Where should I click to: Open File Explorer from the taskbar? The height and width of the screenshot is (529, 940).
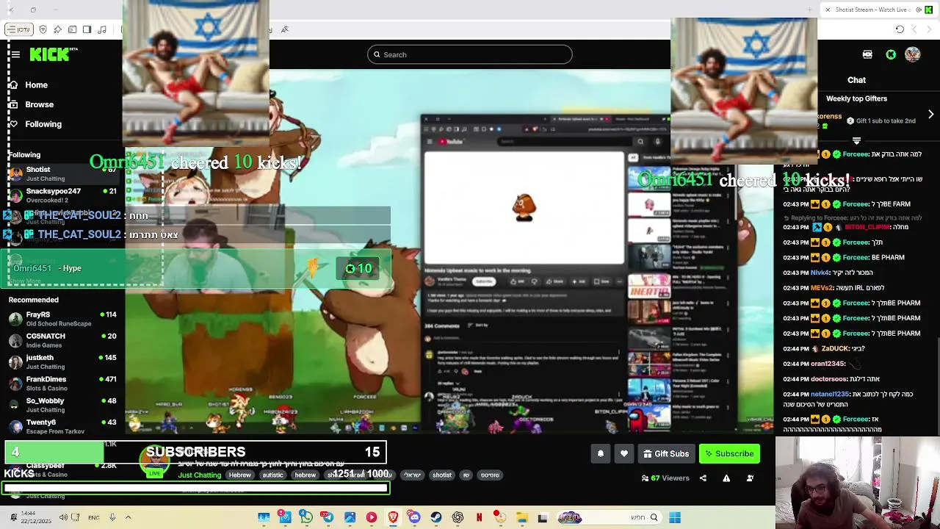pos(522,518)
